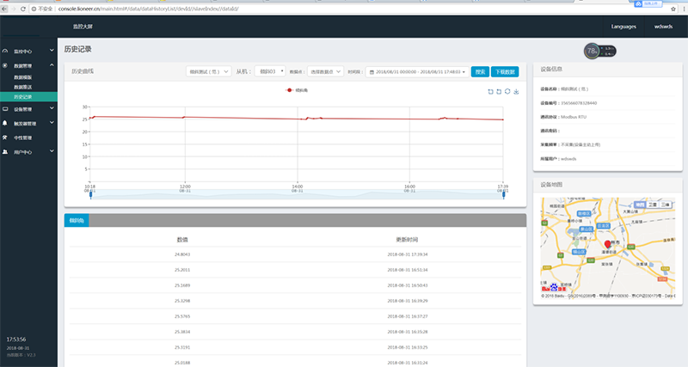The height and width of the screenshot is (367, 688).
Task: Open 历史记录 in sidebar
Action: pos(25,96)
